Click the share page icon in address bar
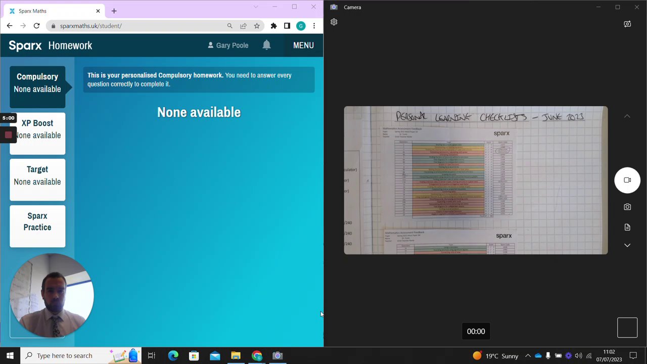The height and width of the screenshot is (364, 647). pos(243,26)
